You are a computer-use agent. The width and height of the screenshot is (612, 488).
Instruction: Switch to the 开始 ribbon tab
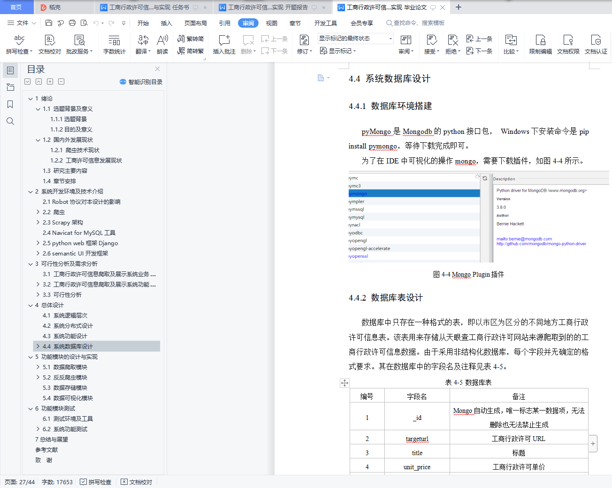(143, 23)
